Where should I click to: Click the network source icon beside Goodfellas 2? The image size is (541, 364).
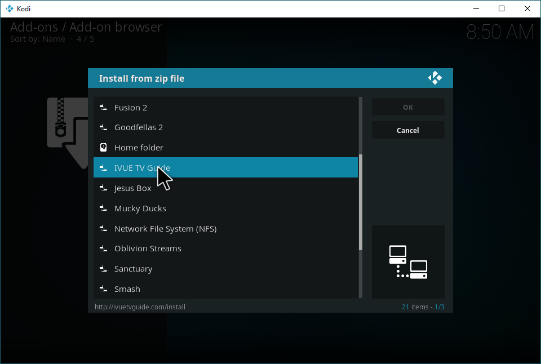pos(103,127)
